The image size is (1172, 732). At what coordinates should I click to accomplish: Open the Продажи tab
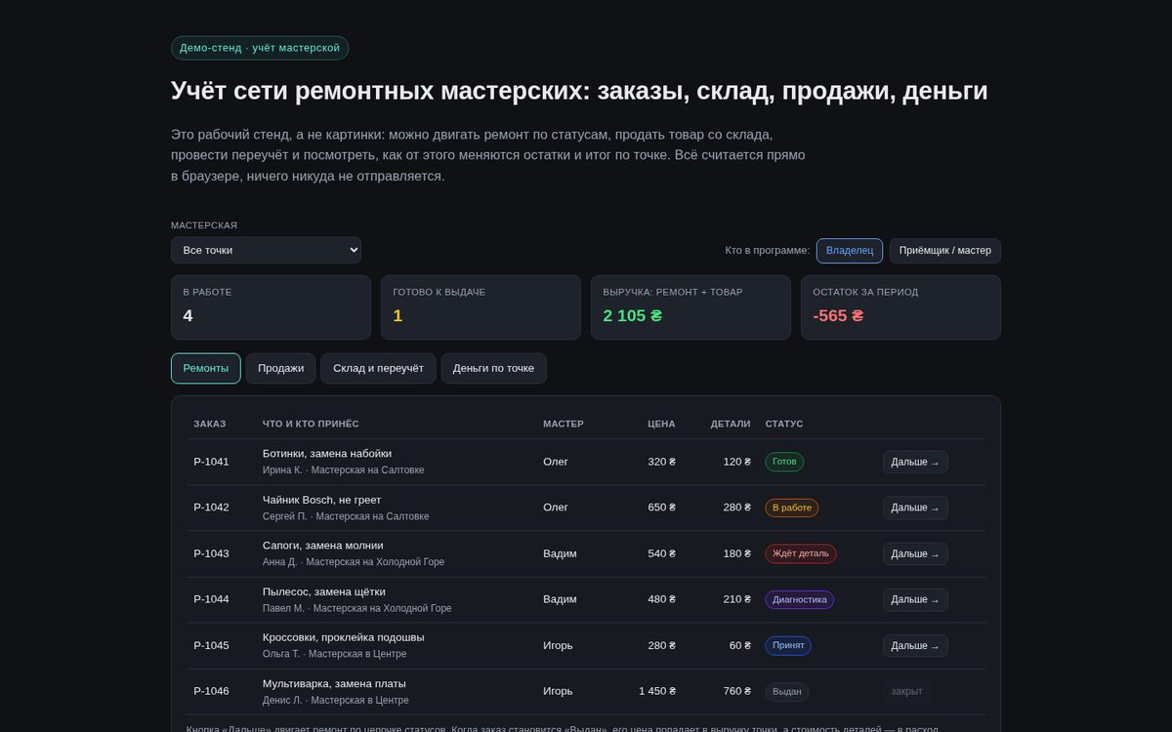tap(280, 368)
